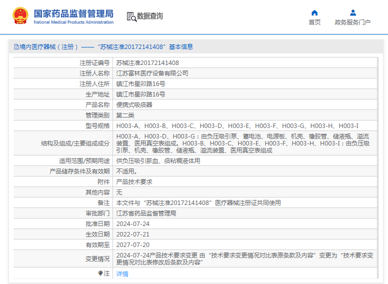Click the 产品名称 row label
The height and width of the screenshot is (284, 388).
[x=97, y=105]
